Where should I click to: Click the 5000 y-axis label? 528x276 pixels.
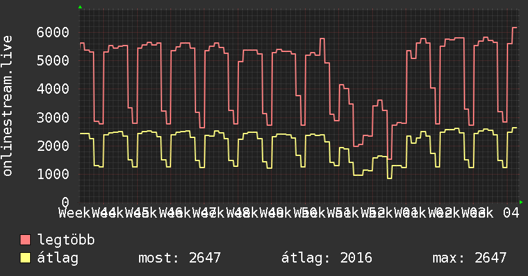coord(53,61)
